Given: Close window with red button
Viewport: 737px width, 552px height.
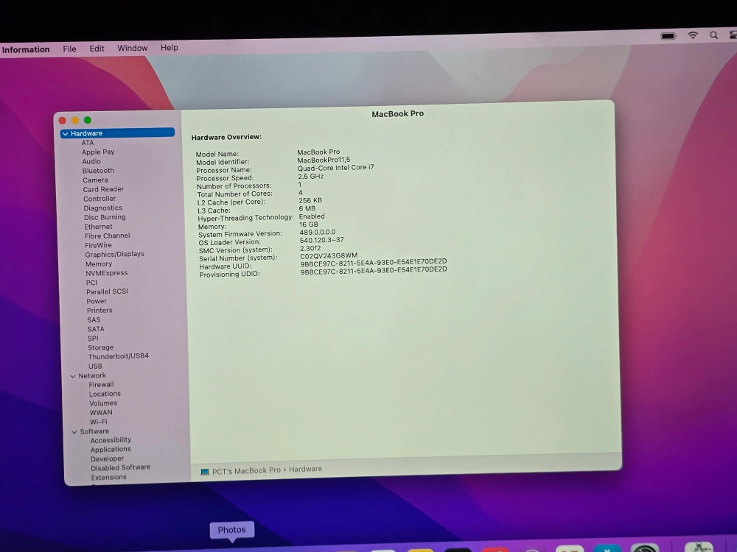Looking at the screenshot, I should (62, 120).
